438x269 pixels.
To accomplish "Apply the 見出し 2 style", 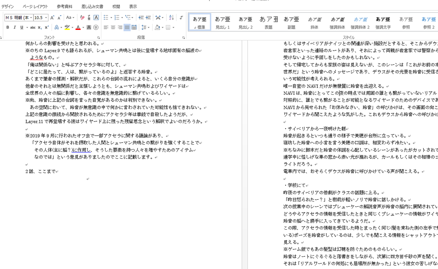I will (x=246, y=22).
